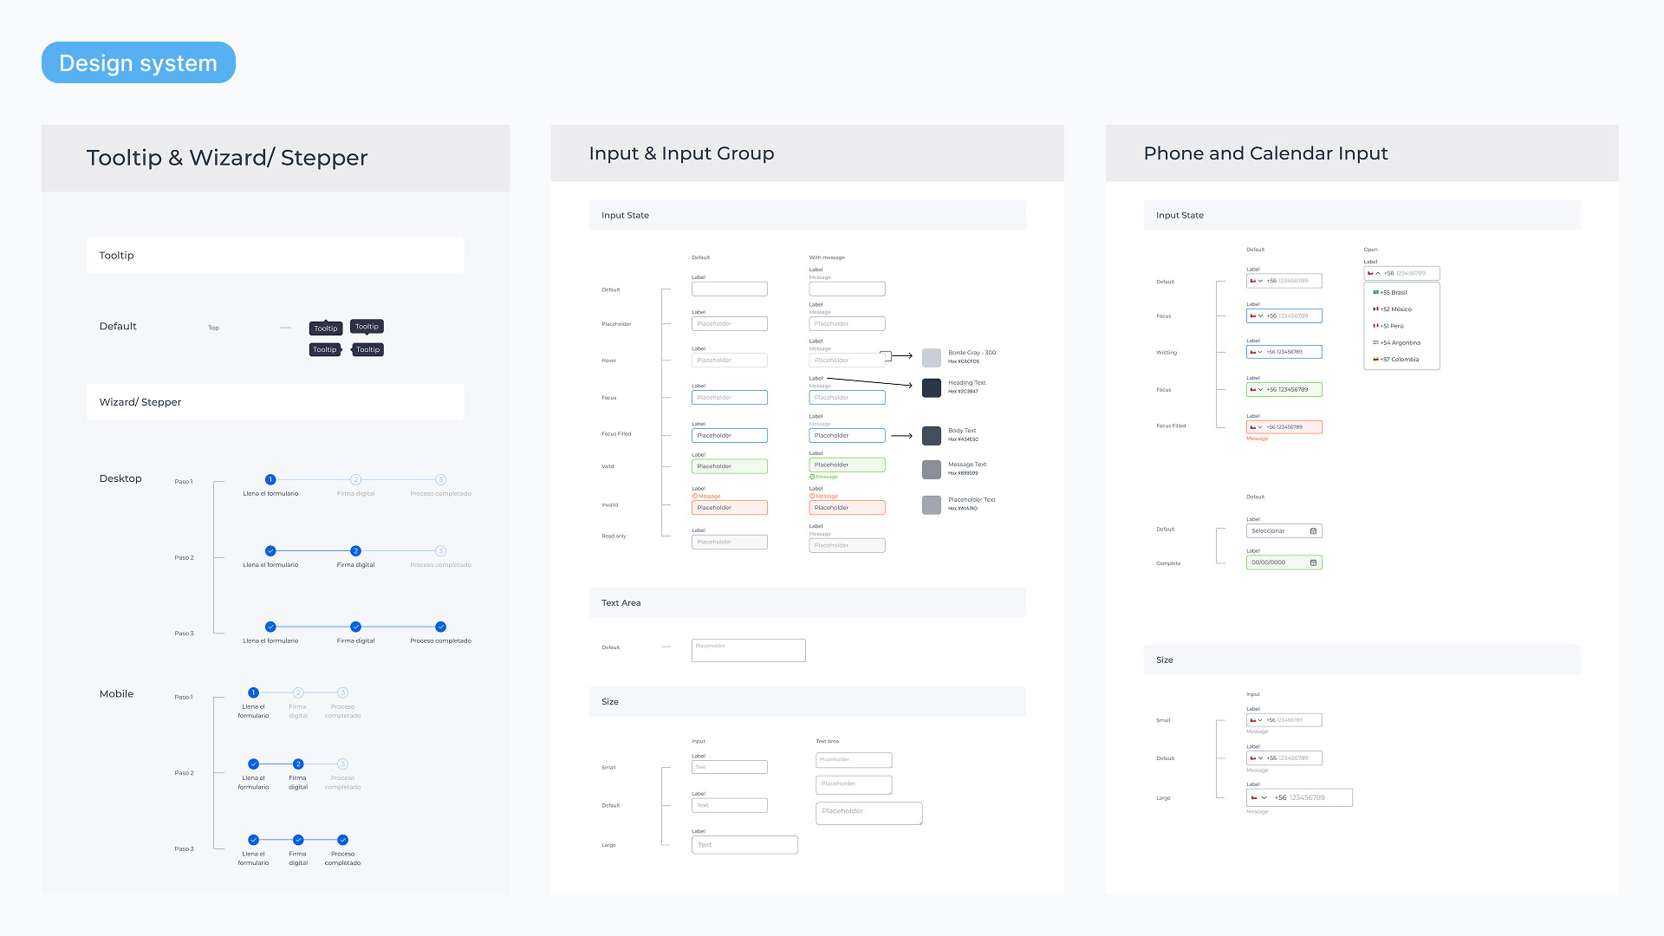This screenshot has width=1664, height=936.
Task: Click the Brasil flag icon in dropdown list
Action: (x=1375, y=292)
